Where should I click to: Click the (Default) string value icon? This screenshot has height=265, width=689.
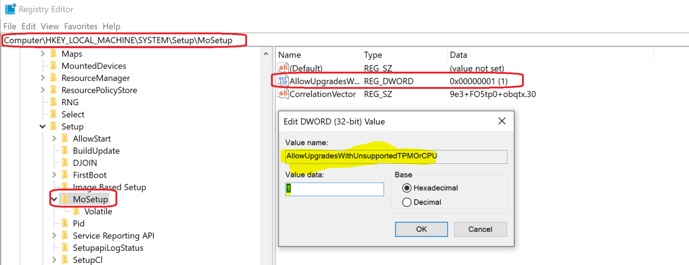coord(283,68)
